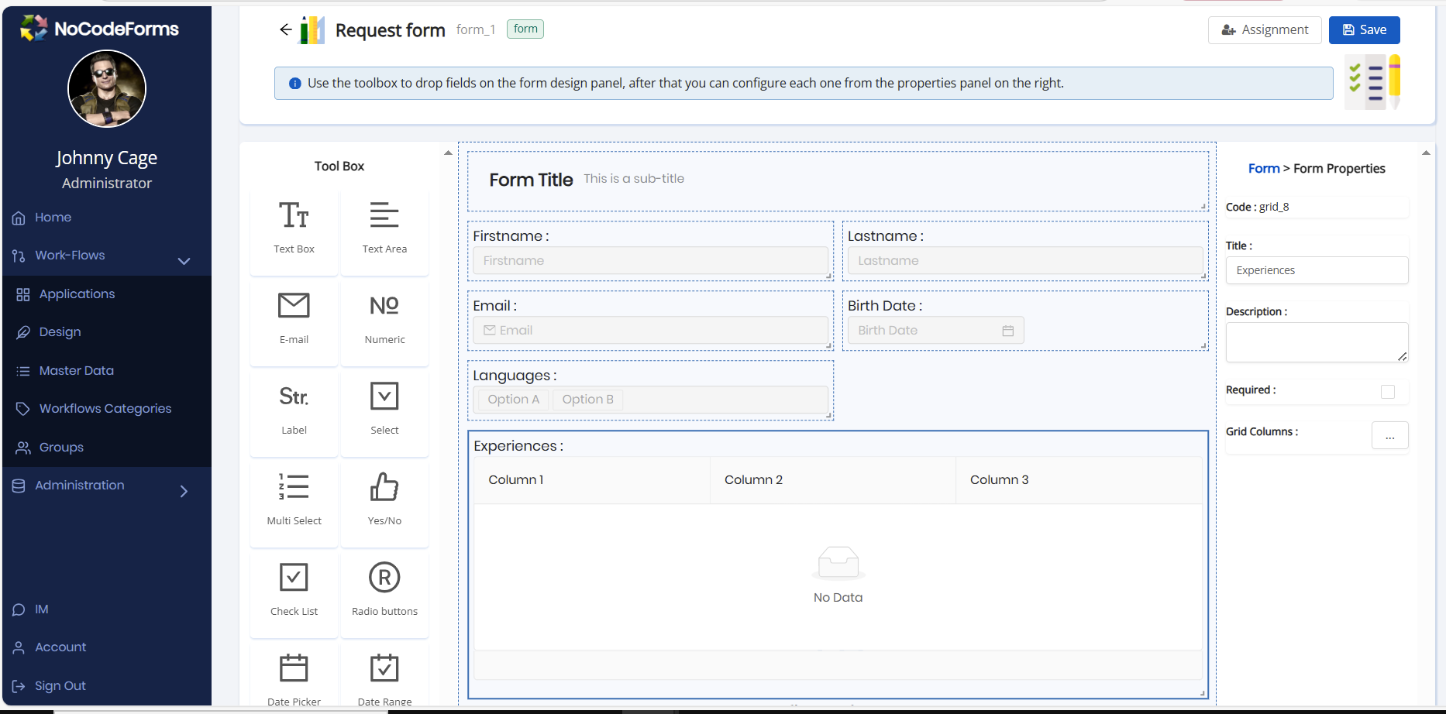This screenshot has width=1446, height=714.
Task: Click the Form breadcrumb link
Action: [1263, 169]
